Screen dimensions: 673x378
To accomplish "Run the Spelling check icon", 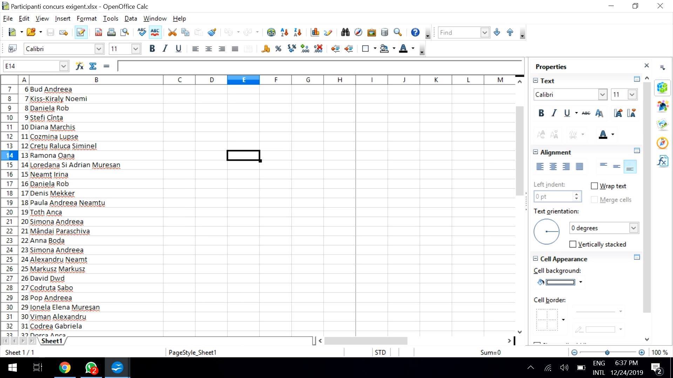I will (x=142, y=33).
